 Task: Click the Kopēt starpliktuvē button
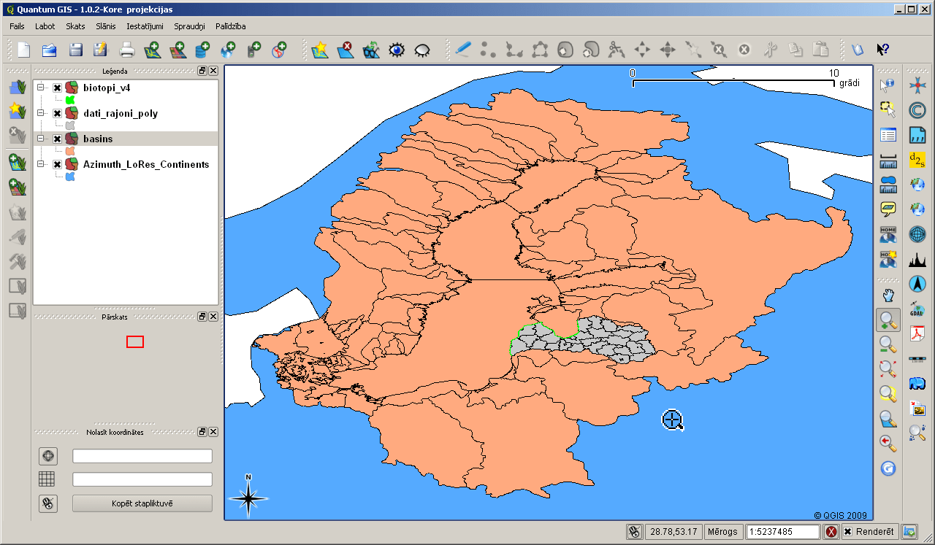point(142,503)
